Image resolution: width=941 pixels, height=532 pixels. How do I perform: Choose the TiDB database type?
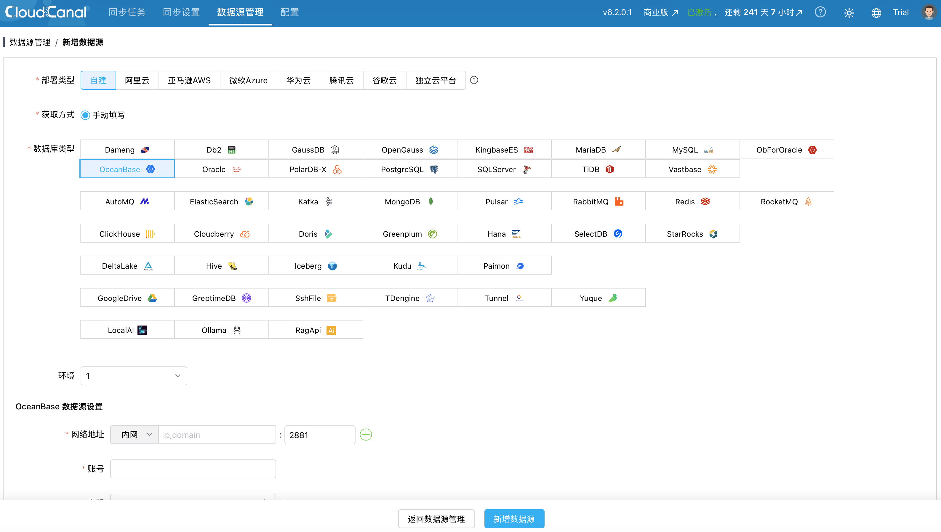(x=598, y=169)
